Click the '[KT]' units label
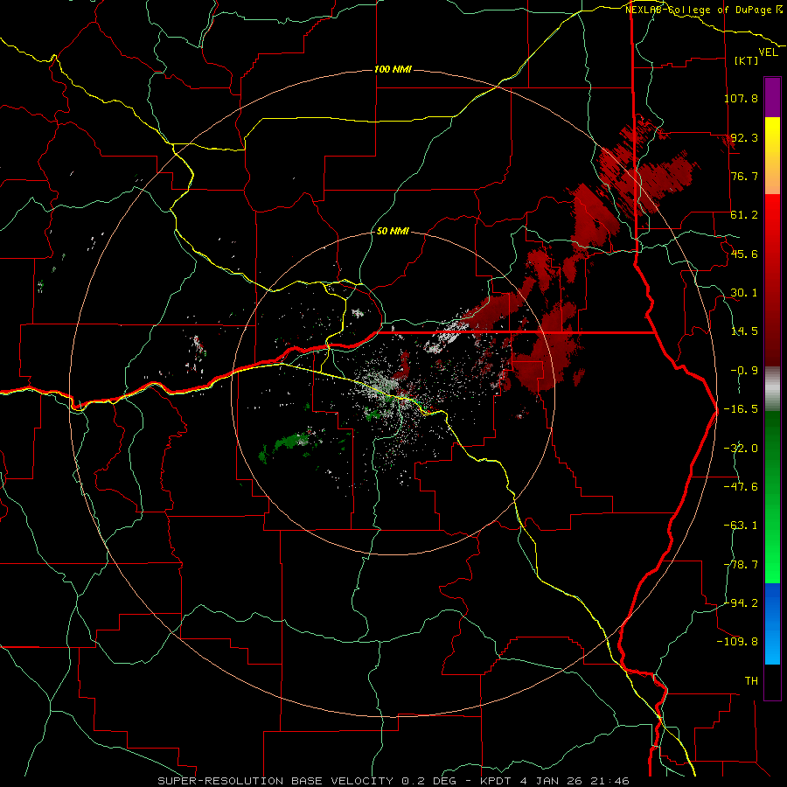 [747, 60]
